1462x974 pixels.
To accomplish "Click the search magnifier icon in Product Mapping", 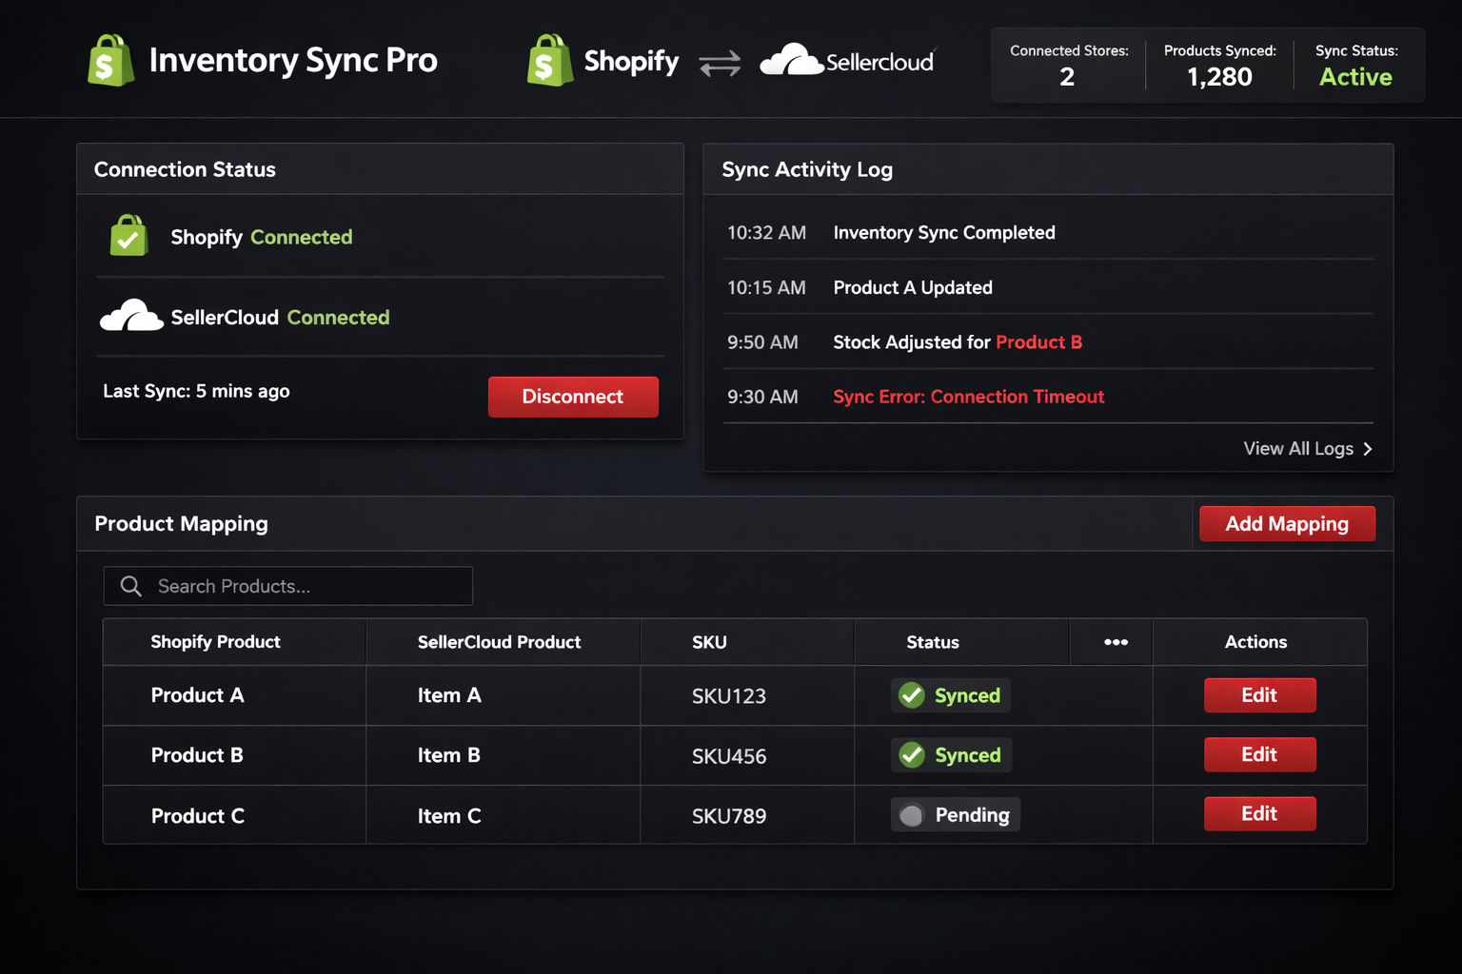I will coord(130,586).
